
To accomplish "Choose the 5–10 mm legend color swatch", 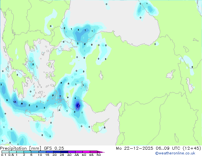I will (x=35, y=152).
